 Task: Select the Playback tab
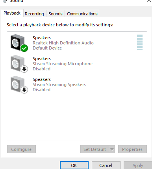click(12, 13)
